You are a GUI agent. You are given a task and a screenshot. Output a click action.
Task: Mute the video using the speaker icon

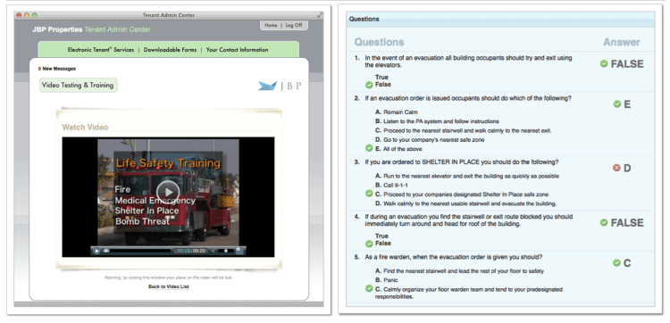click(x=213, y=251)
